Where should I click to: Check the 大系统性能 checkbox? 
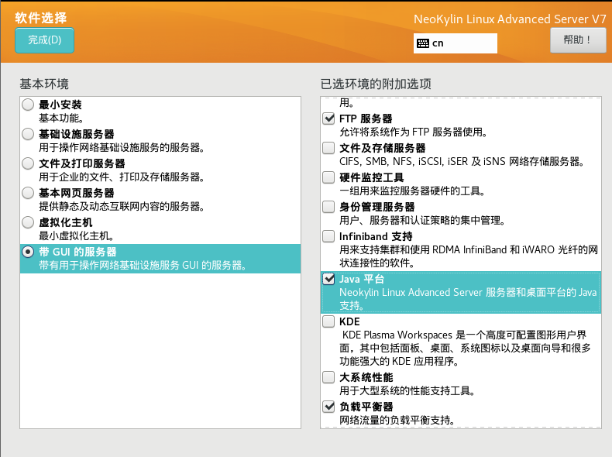tap(328, 377)
